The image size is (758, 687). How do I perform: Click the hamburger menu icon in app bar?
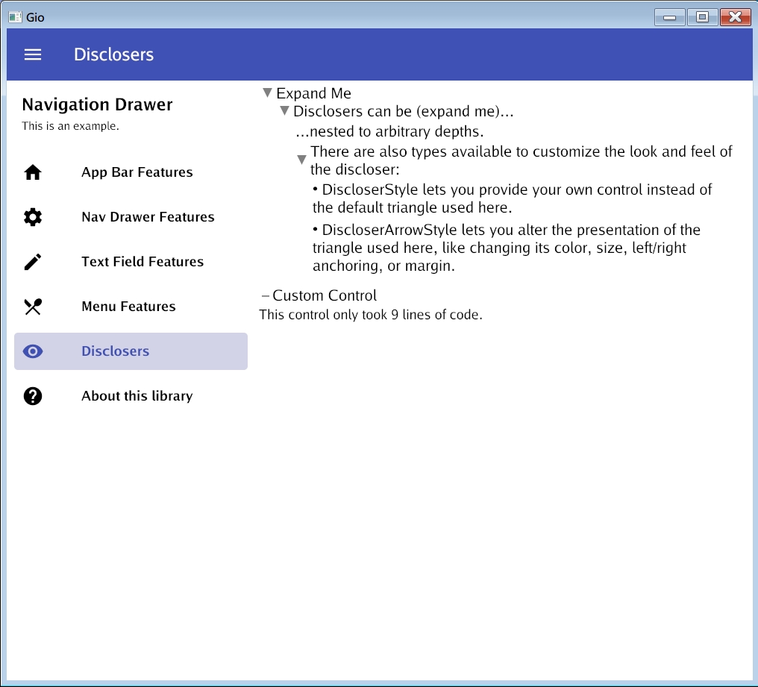33,54
